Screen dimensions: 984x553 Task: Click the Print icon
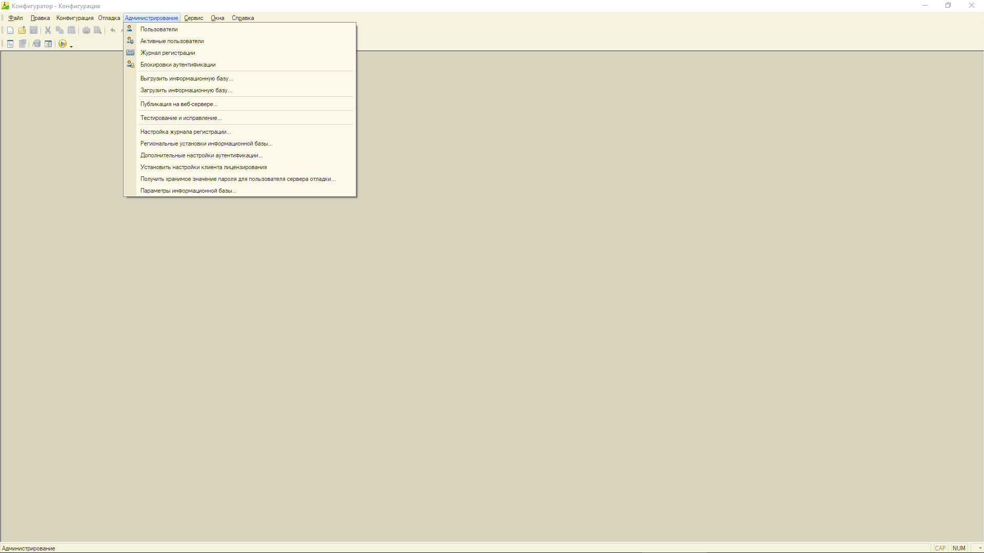tap(86, 30)
